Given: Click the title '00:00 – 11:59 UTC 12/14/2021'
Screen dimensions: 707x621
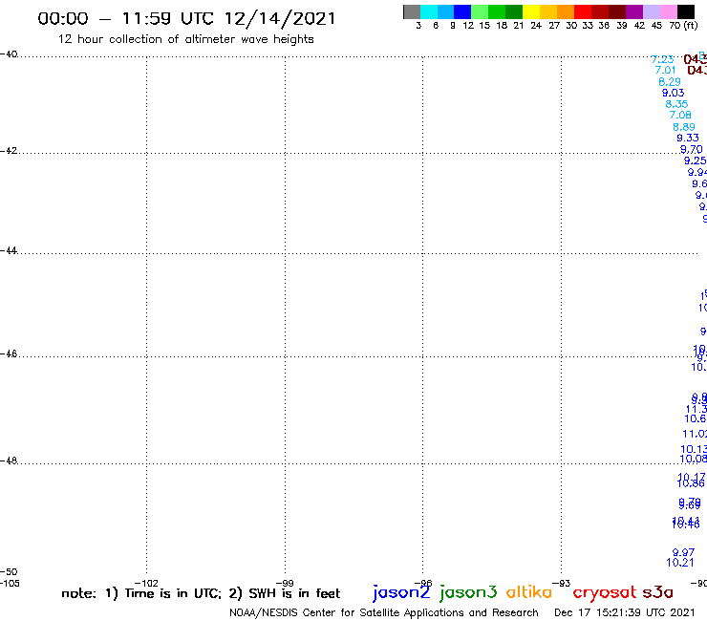Looking at the screenshot, I should click(x=186, y=19).
